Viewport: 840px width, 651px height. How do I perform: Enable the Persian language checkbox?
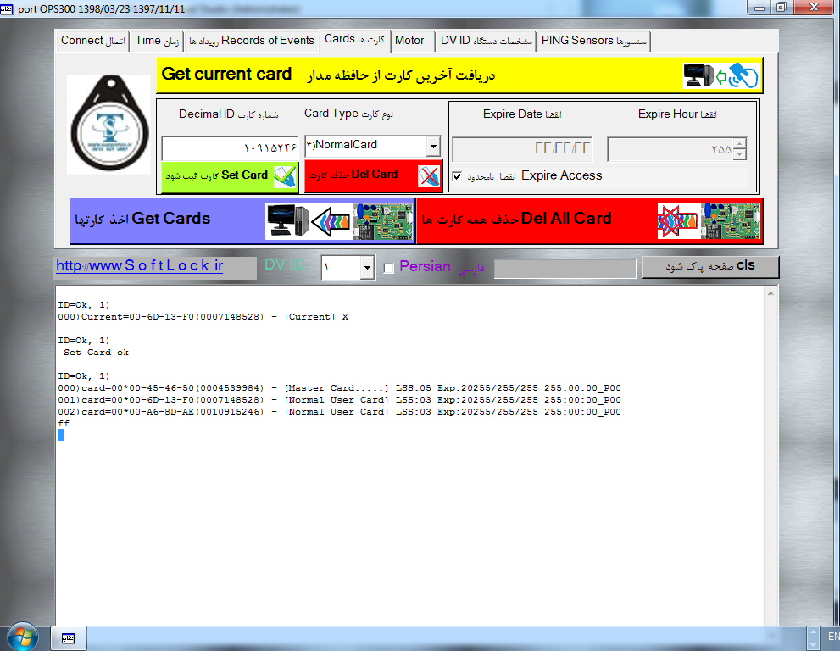coord(389,268)
